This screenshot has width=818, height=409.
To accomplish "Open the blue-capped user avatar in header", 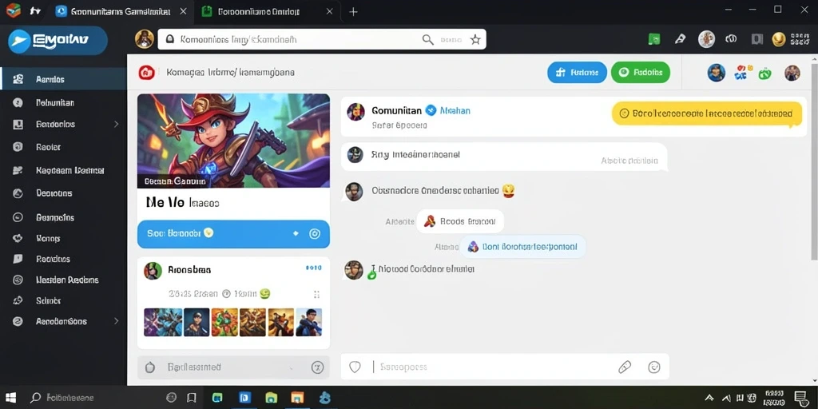I will (717, 73).
